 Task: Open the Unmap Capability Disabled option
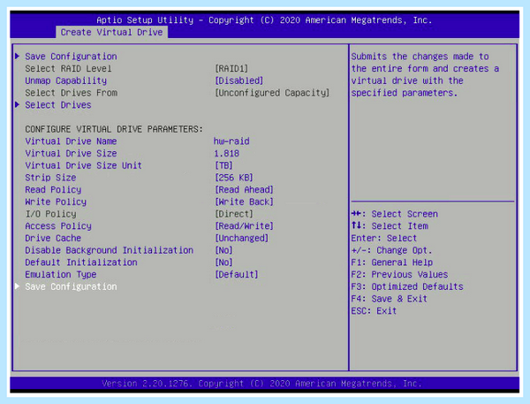point(239,80)
